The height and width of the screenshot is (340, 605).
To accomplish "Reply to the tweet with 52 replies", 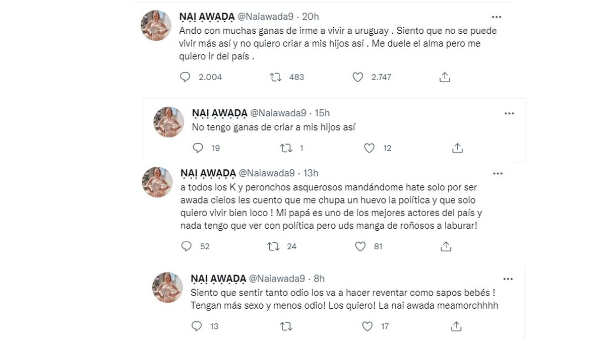I will (x=186, y=246).
